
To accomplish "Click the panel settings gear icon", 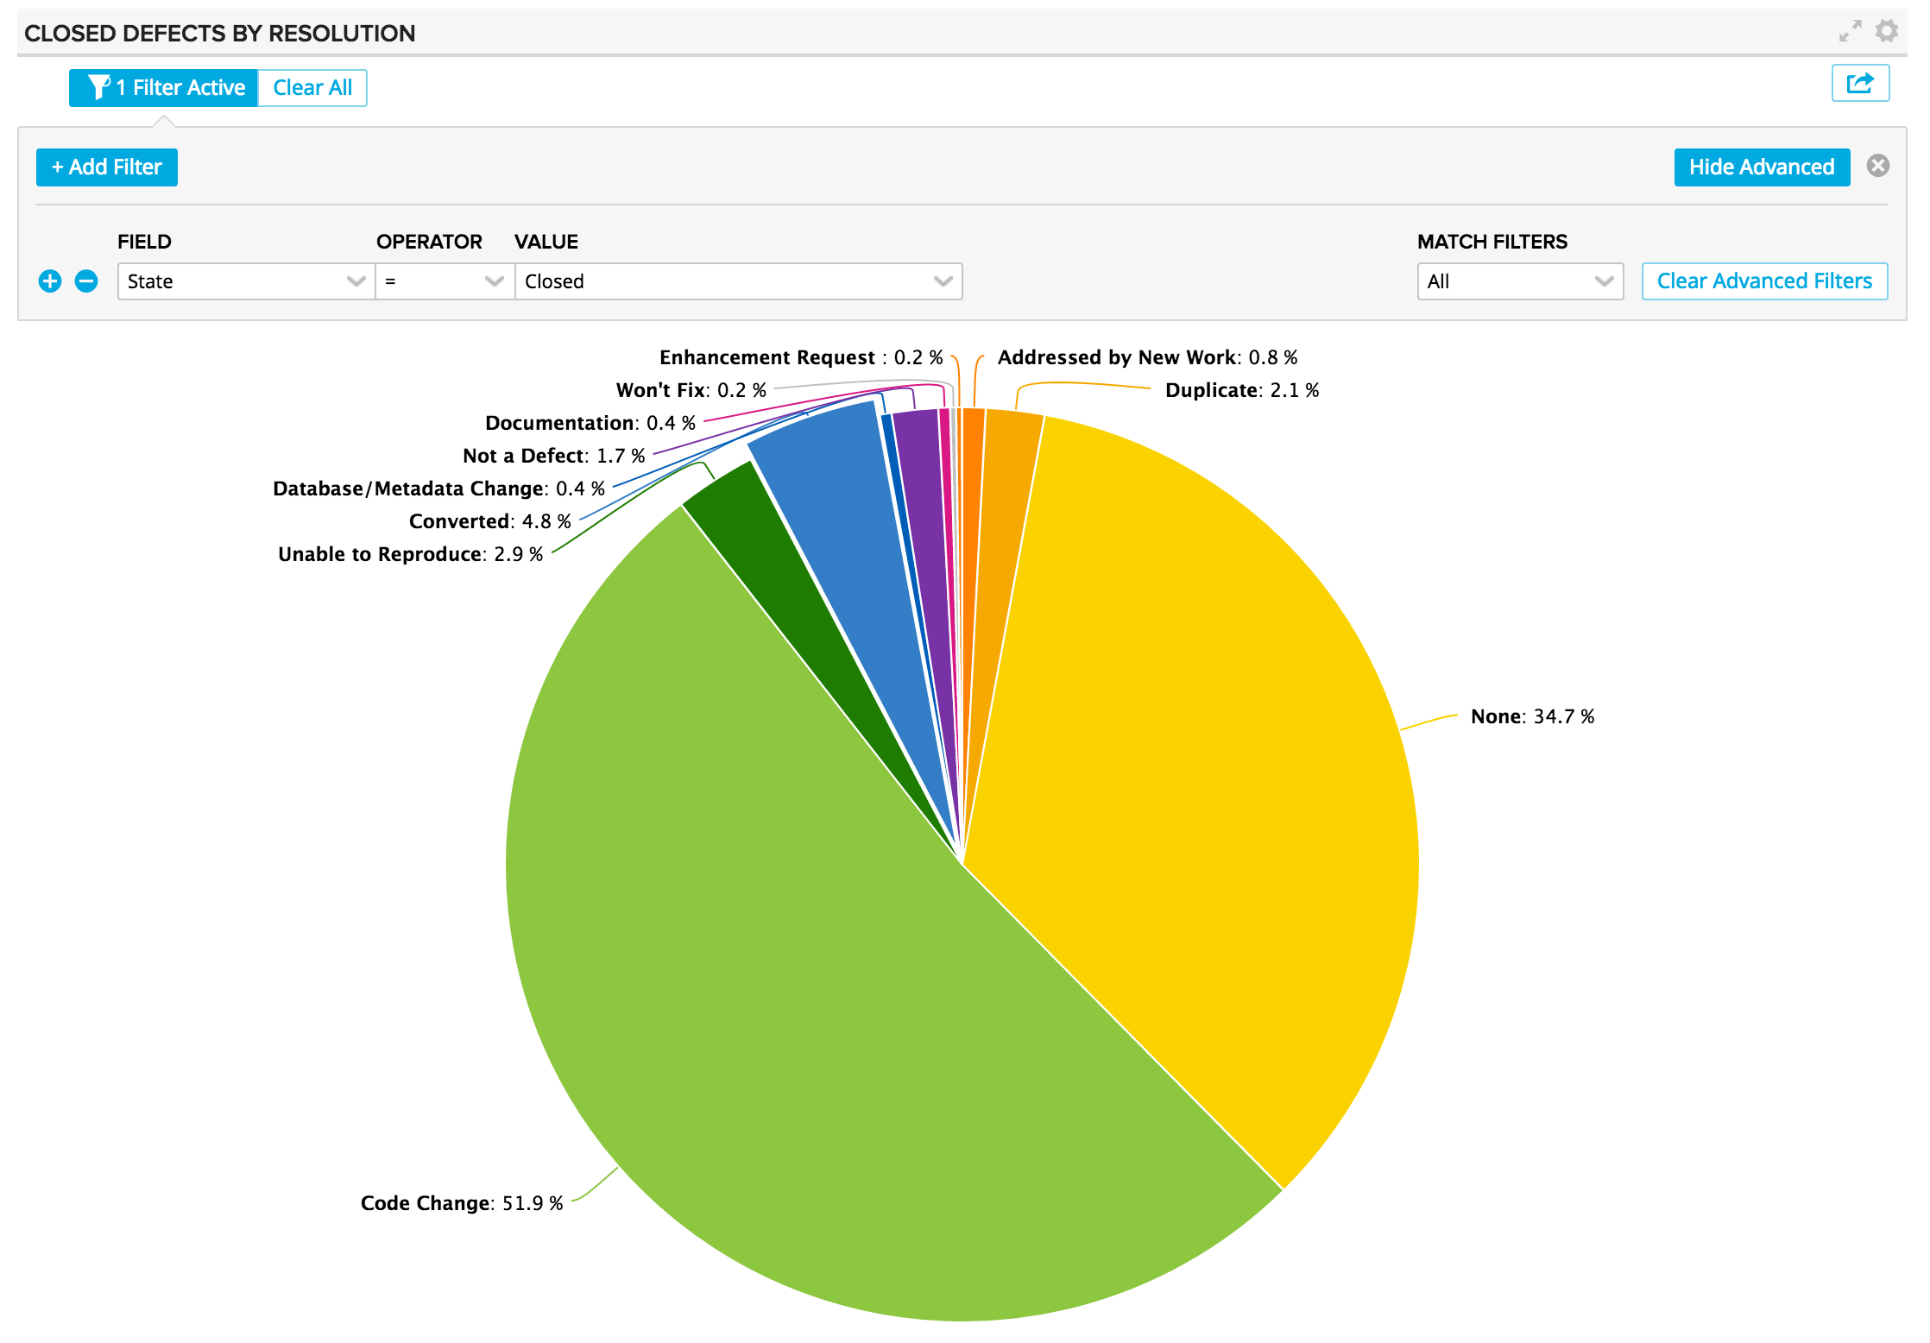I will 1887,32.
